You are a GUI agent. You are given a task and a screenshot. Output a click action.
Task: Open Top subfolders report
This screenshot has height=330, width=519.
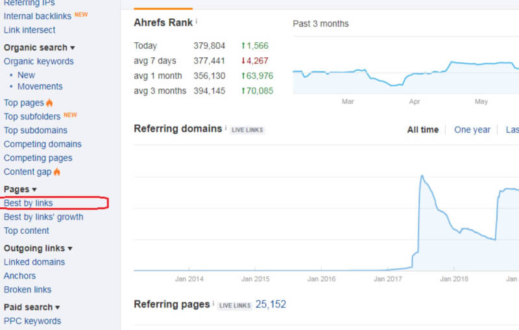tap(32, 117)
